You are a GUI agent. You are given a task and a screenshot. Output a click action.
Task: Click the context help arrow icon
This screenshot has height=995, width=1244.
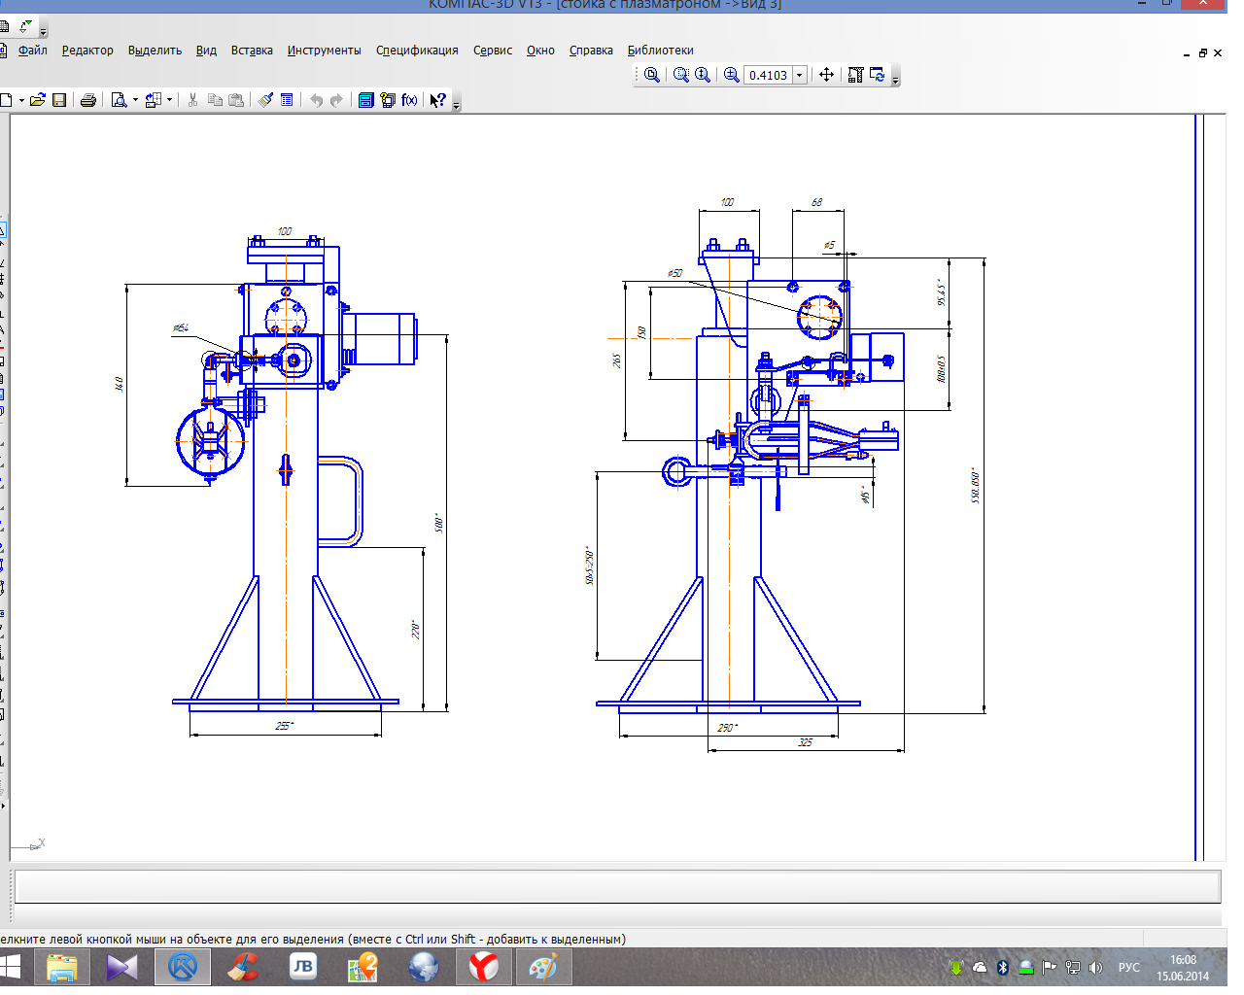point(438,100)
